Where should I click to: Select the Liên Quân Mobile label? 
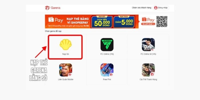65,79
